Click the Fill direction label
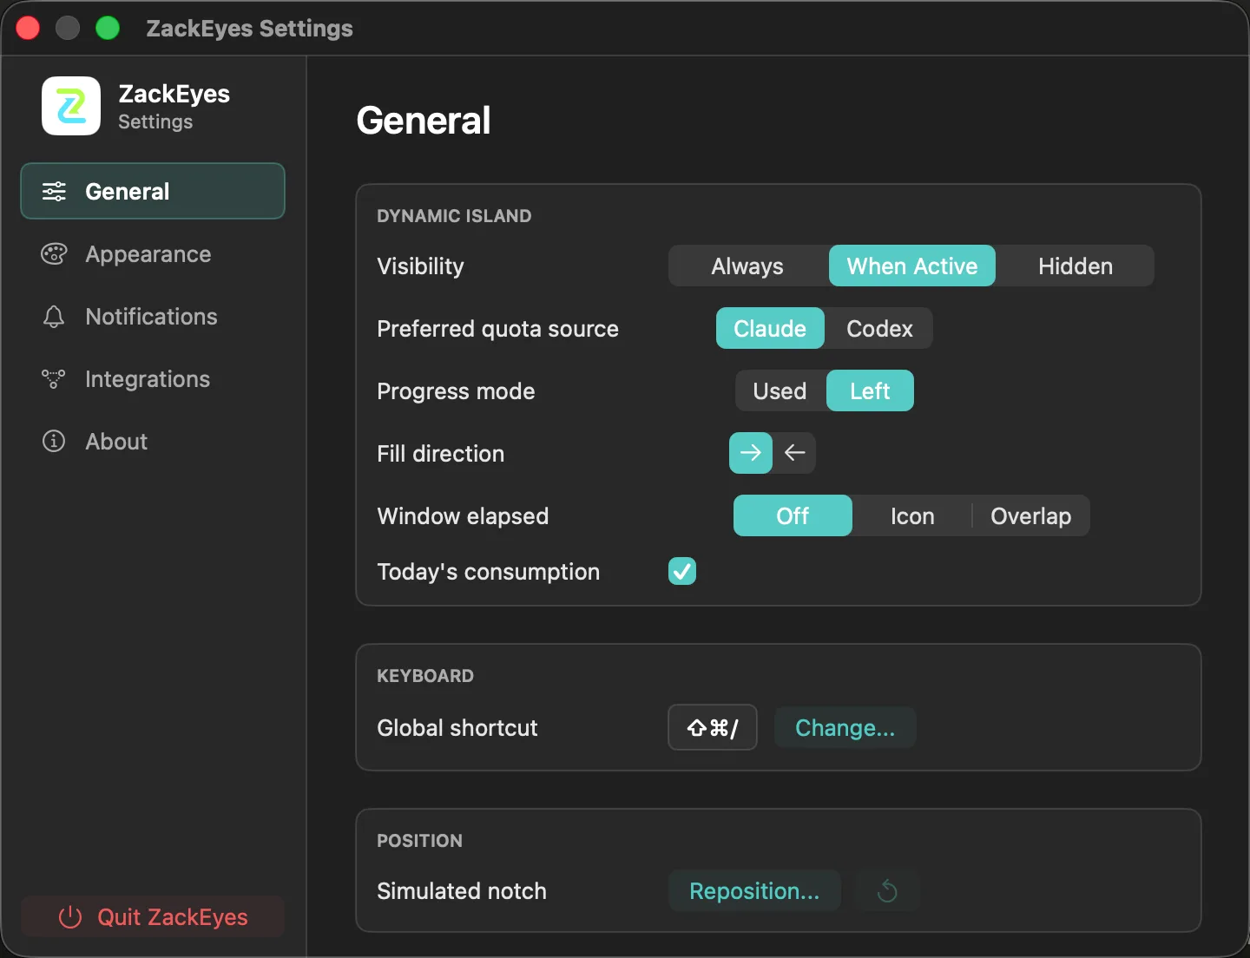Screen dimensions: 1250x958 tap(440, 454)
